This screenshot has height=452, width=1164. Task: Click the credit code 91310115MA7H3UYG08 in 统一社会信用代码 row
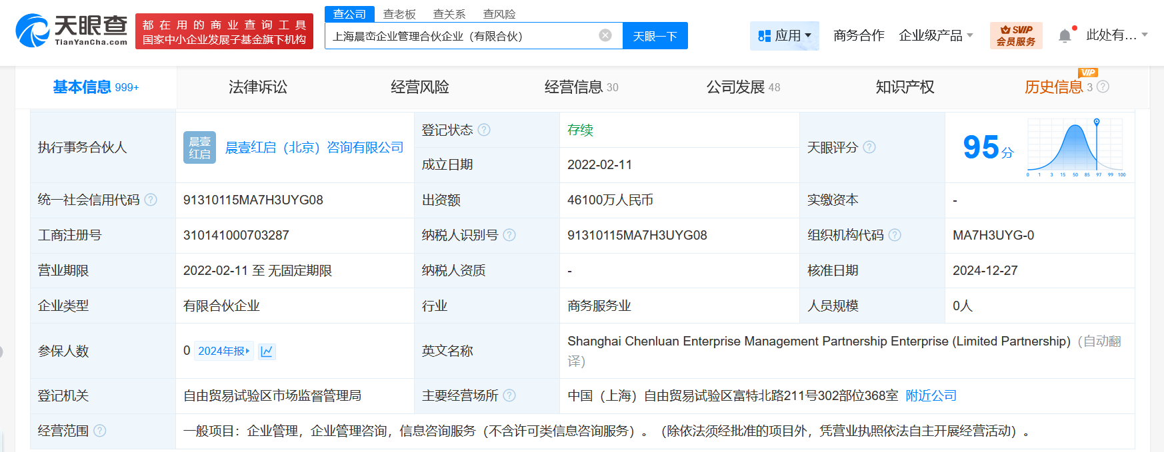pos(253,200)
